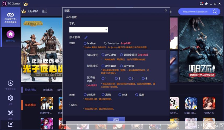Open the mail messages icon
224x130 pixels.
[202, 4]
